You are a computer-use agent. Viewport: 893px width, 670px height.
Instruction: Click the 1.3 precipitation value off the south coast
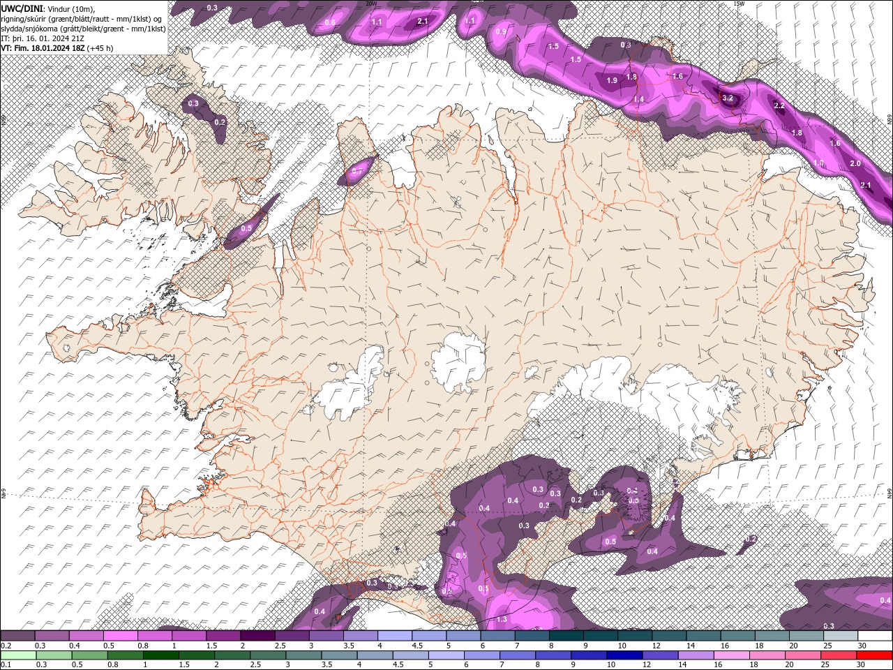point(502,620)
